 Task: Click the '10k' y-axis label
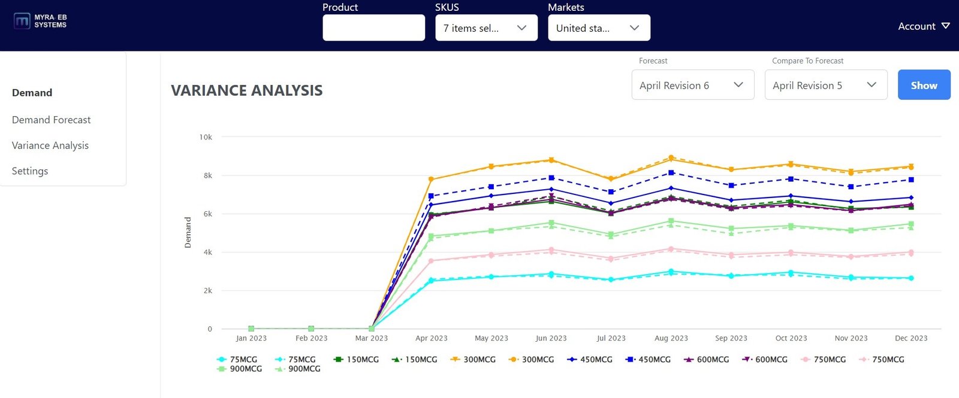click(x=206, y=137)
